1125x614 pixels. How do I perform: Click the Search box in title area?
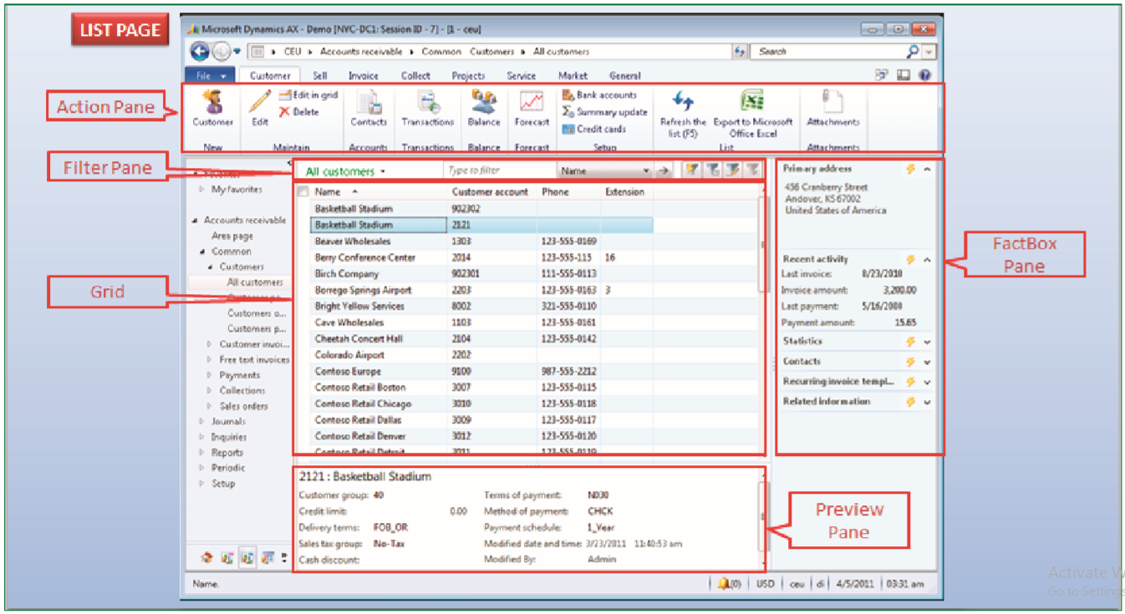[827, 52]
